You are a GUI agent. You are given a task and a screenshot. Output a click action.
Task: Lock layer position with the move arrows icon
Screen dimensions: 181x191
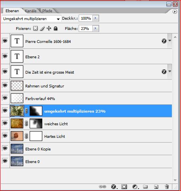point(49,28)
